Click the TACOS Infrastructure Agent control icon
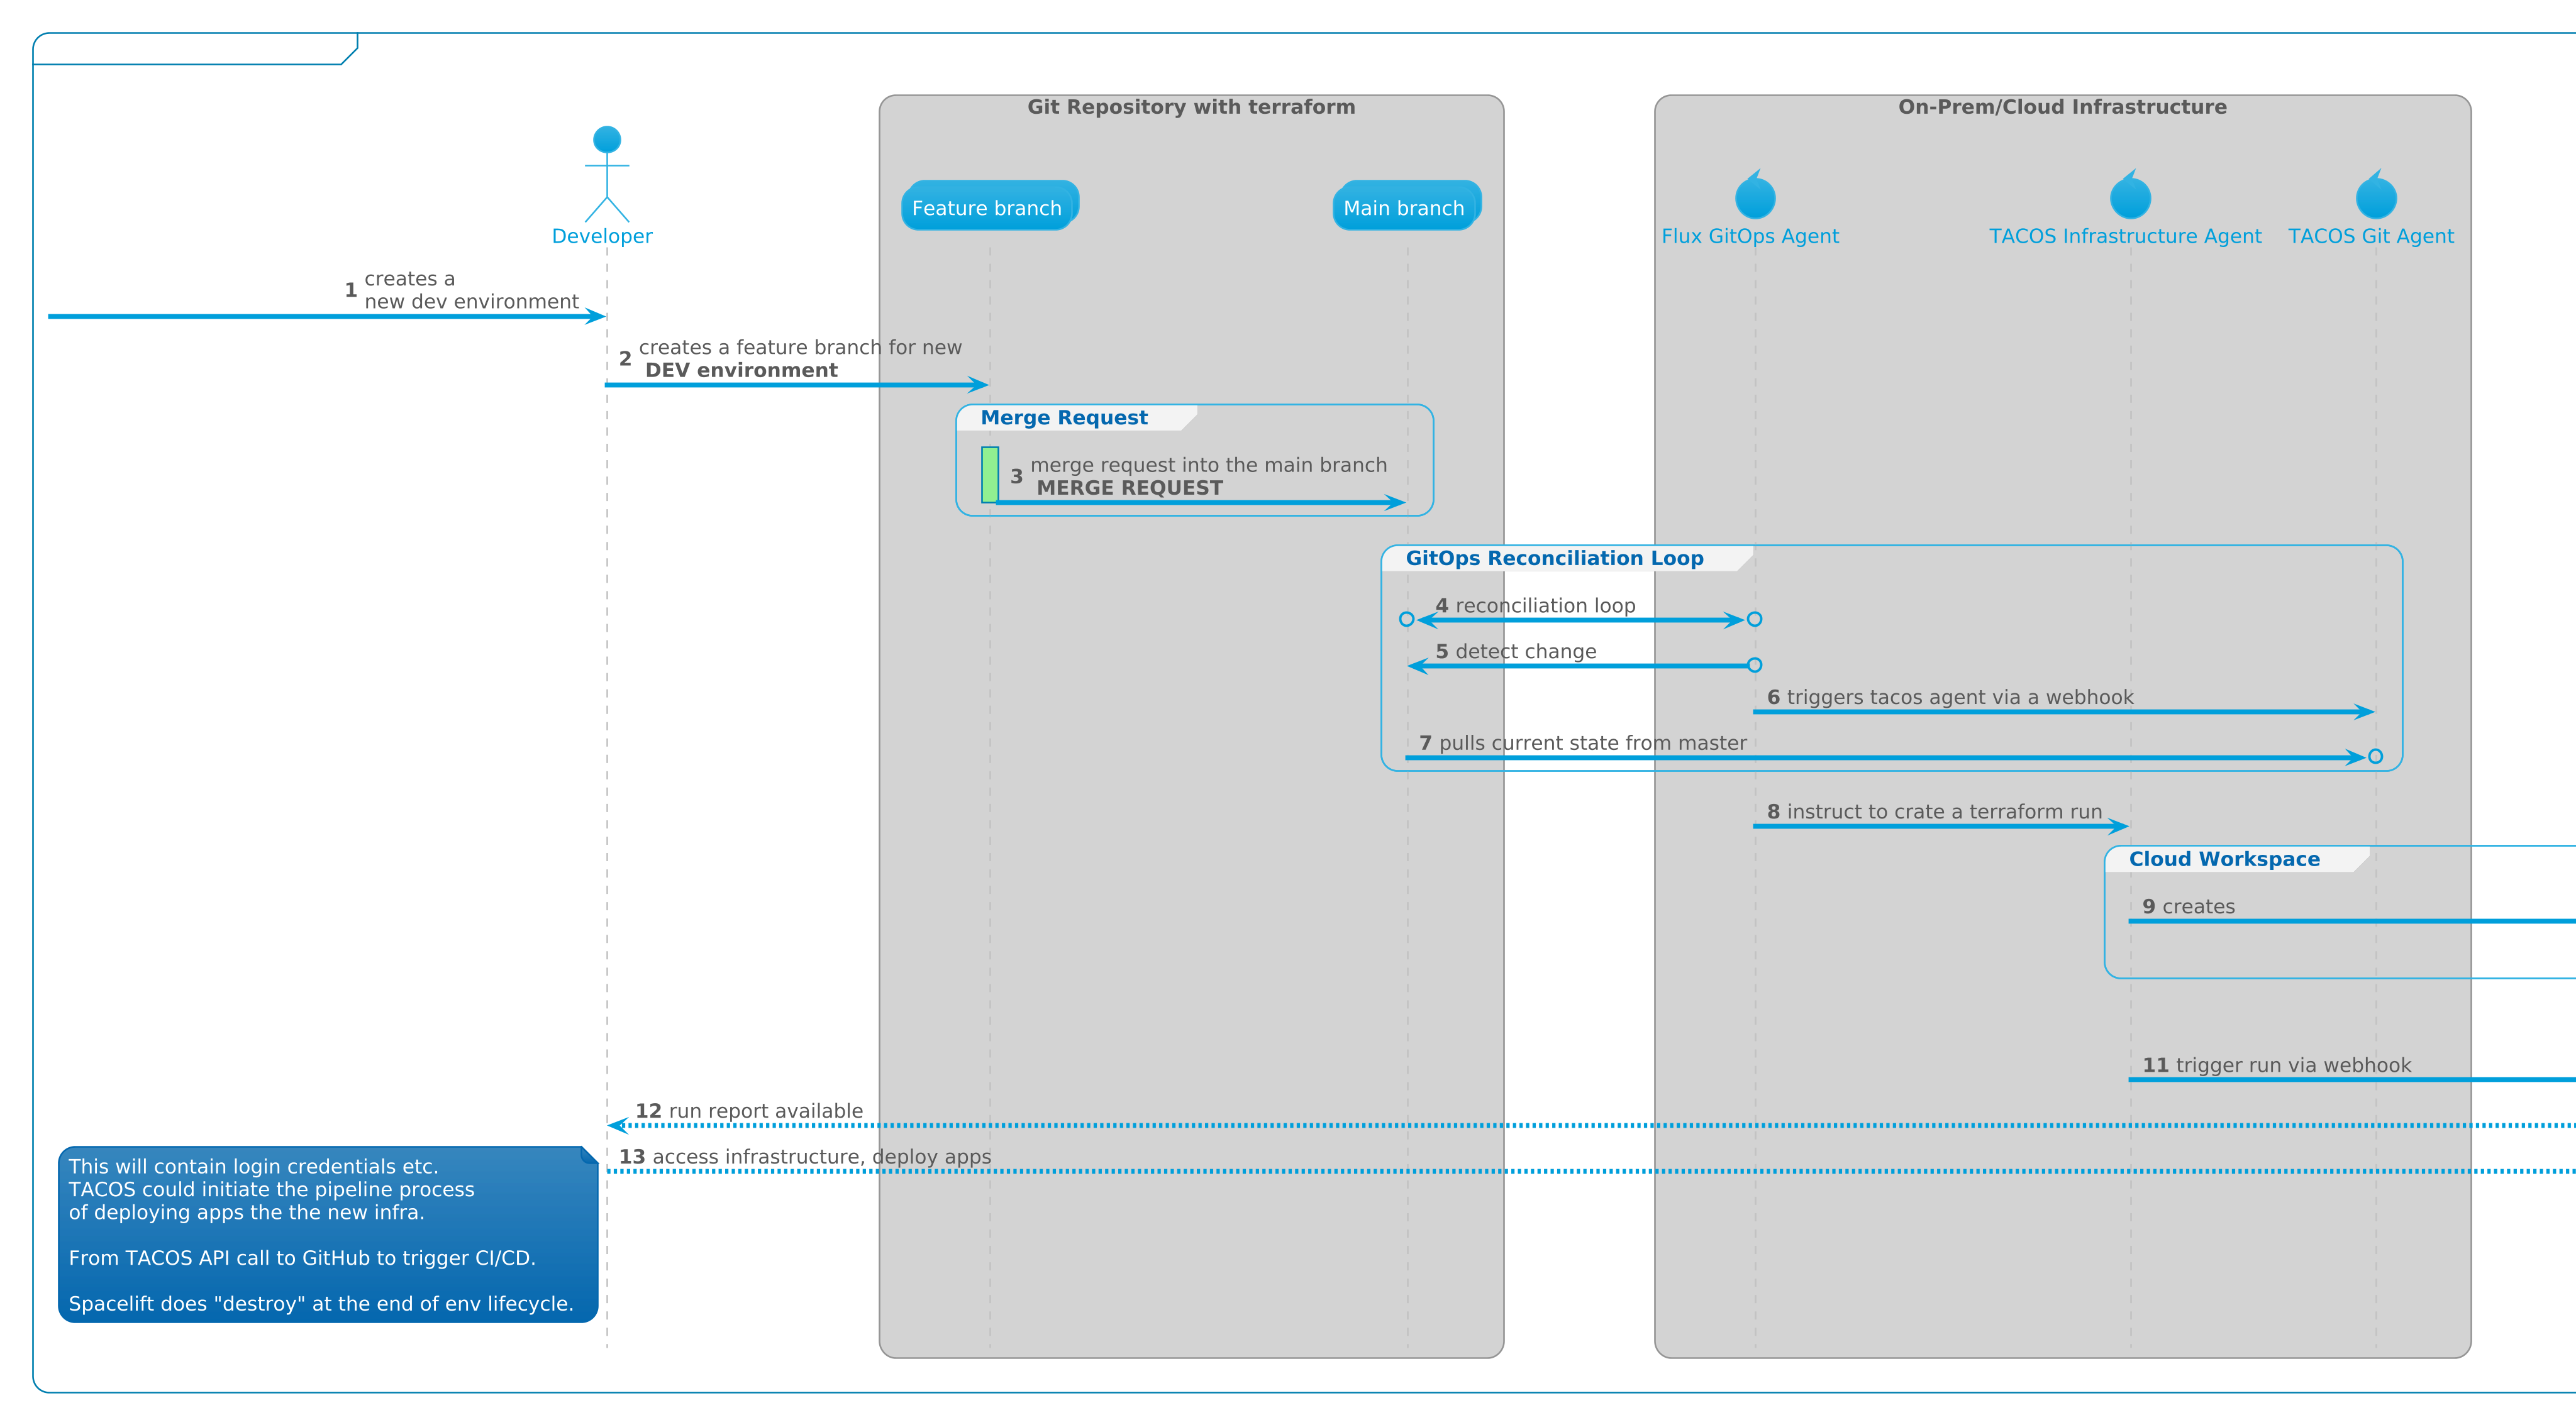2576x1425 pixels. [x=2130, y=194]
